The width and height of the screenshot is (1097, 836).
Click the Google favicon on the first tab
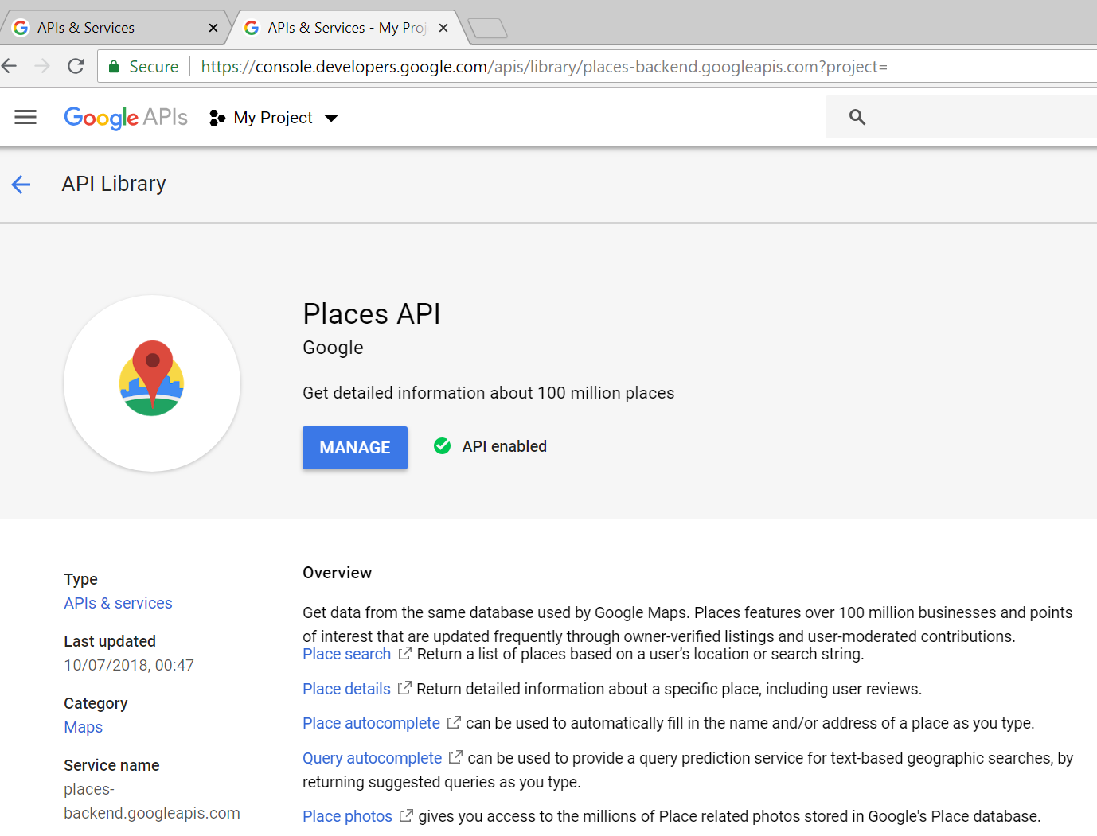pyautogui.click(x=21, y=28)
